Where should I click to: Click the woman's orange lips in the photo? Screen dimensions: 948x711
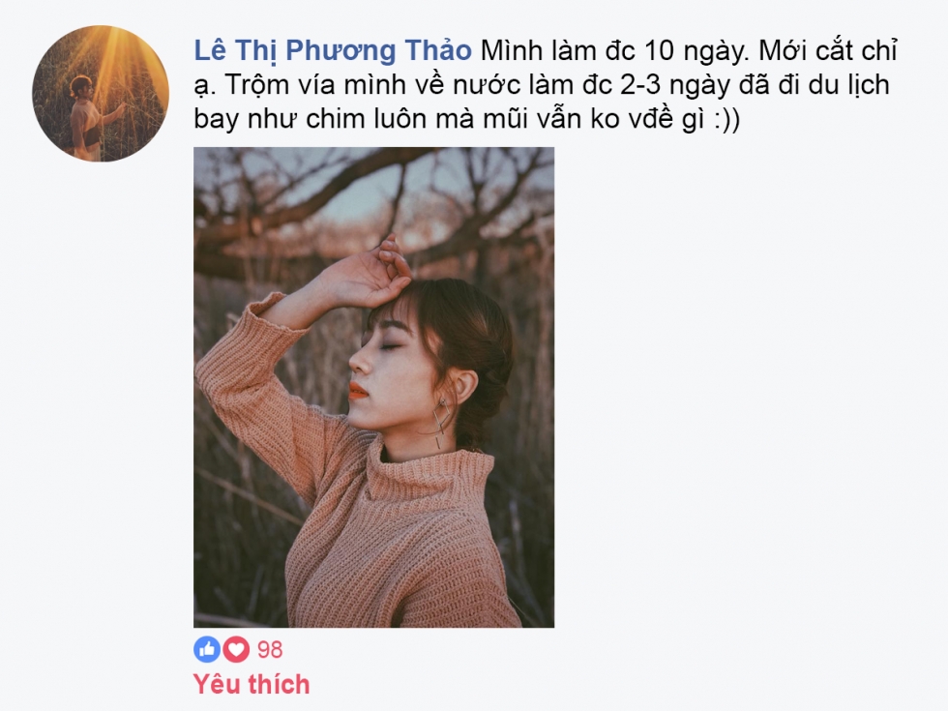tap(356, 390)
